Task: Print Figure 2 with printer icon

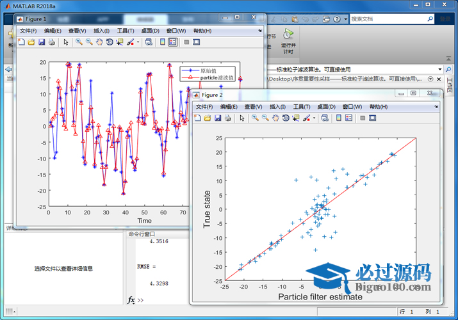Action: tap(228, 118)
